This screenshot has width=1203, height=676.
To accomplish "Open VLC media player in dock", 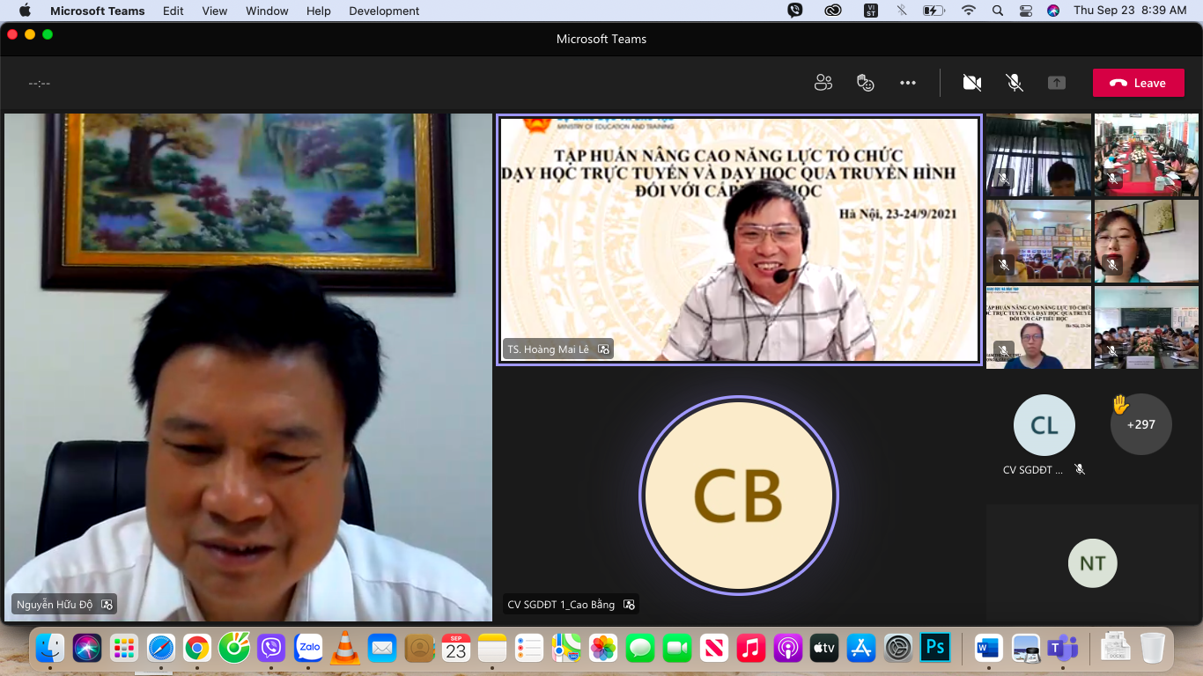I will [345, 649].
